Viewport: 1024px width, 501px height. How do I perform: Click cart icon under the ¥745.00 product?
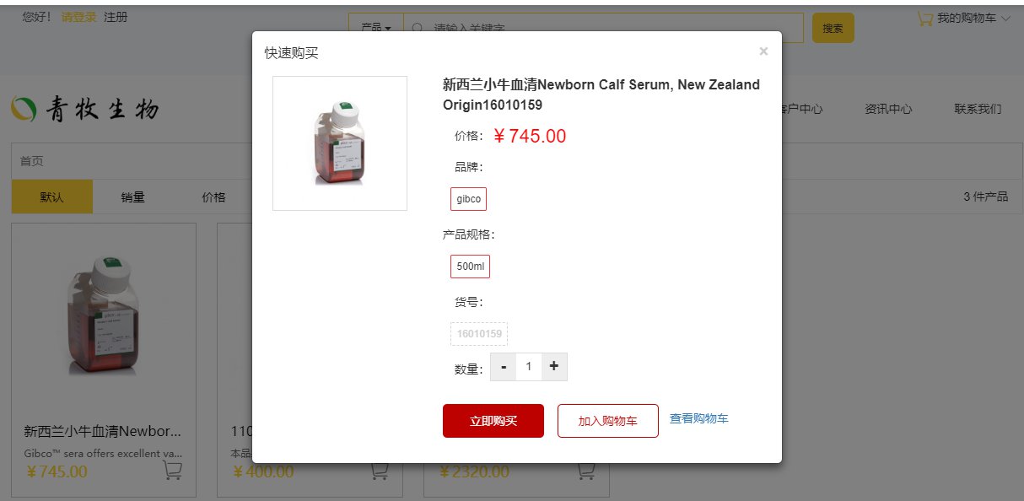[172, 471]
